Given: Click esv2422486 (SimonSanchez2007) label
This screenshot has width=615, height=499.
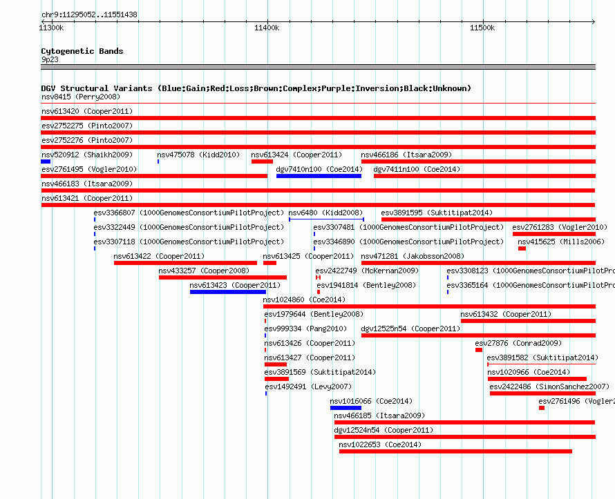Looking at the screenshot, I should (549, 387).
